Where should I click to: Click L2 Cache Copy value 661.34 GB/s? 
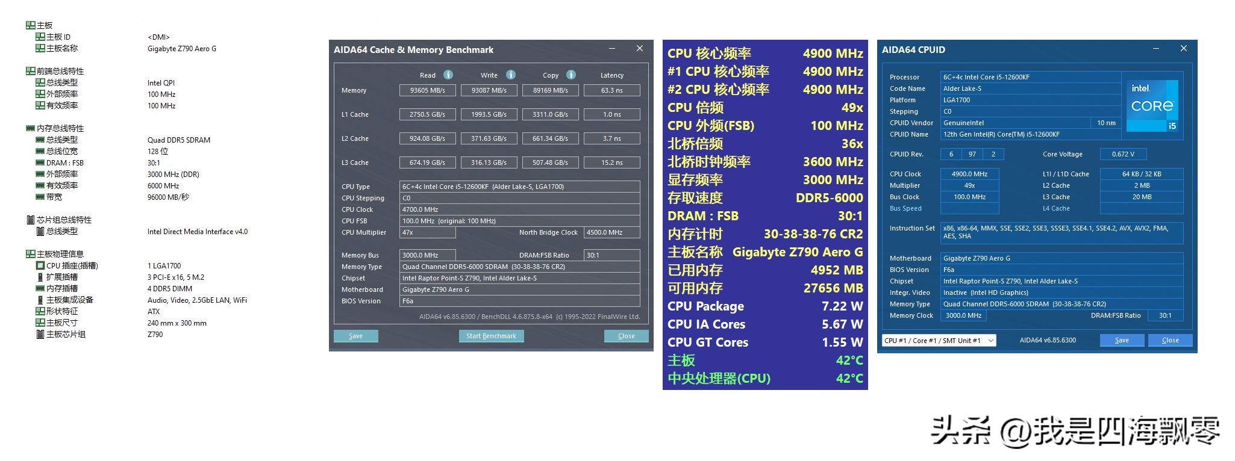click(551, 138)
